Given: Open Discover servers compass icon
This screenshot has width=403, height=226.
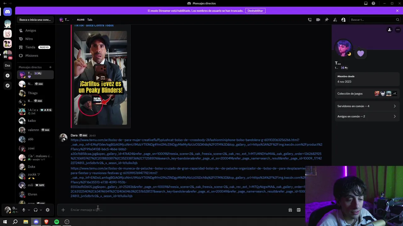Looking at the screenshot, I should point(8,85).
